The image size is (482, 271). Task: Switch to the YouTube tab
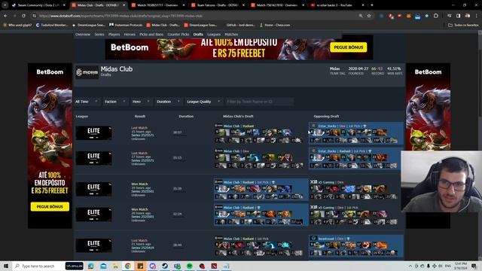pyautogui.click(x=337, y=5)
